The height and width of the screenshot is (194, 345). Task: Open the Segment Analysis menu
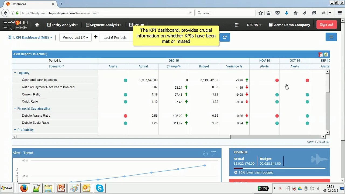pos(104,25)
